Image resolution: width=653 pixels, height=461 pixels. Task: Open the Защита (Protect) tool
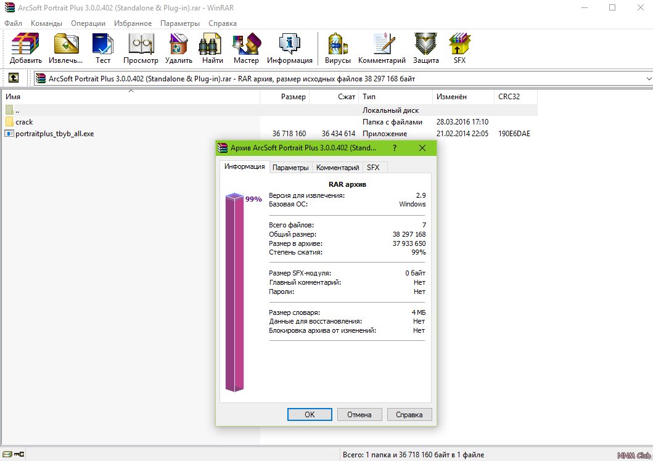pos(425,48)
